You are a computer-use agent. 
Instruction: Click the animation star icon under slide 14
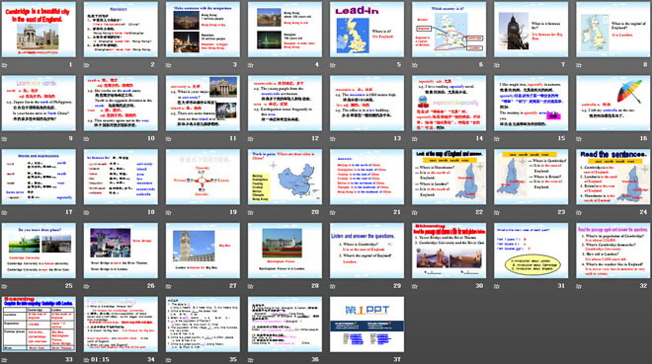pyautogui.click(x=415, y=139)
